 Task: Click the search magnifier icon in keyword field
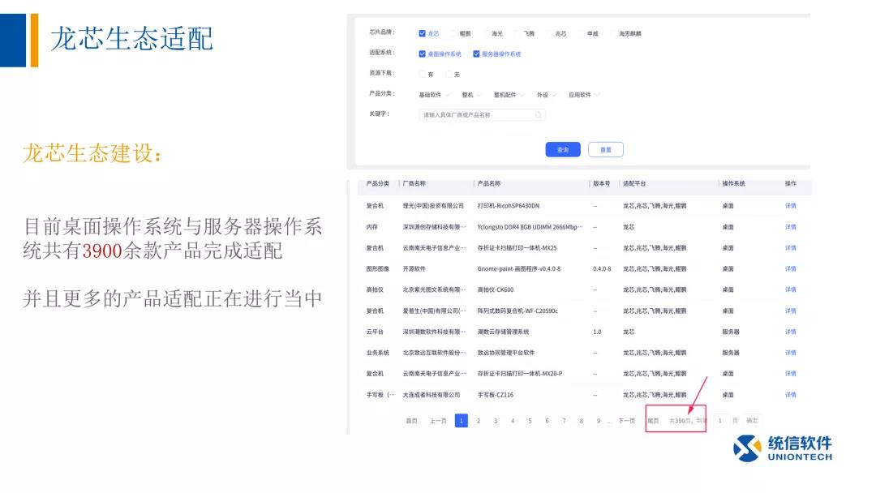(538, 115)
